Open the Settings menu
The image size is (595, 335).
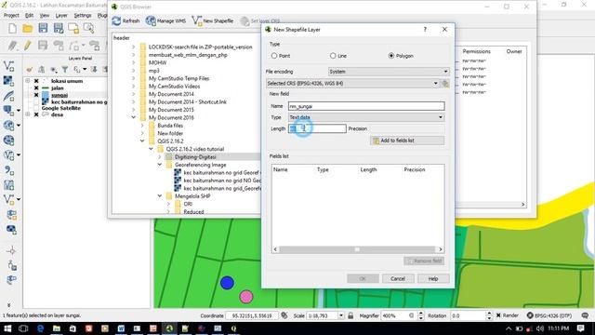tap(83, 16)
